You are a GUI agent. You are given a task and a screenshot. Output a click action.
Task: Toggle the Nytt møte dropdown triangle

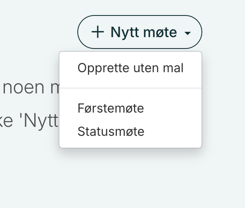tap(188, 33)
